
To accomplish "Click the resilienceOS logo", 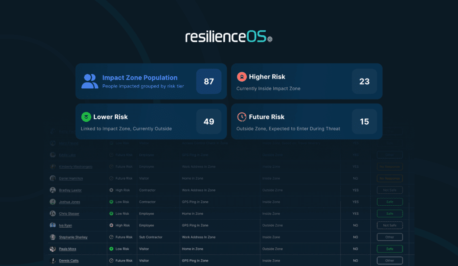I will pyautogui.click(x=229, y=37).
